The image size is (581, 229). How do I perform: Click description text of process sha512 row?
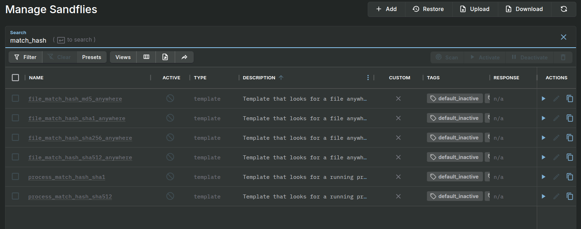pyautogui.click(x=305, y=197)
